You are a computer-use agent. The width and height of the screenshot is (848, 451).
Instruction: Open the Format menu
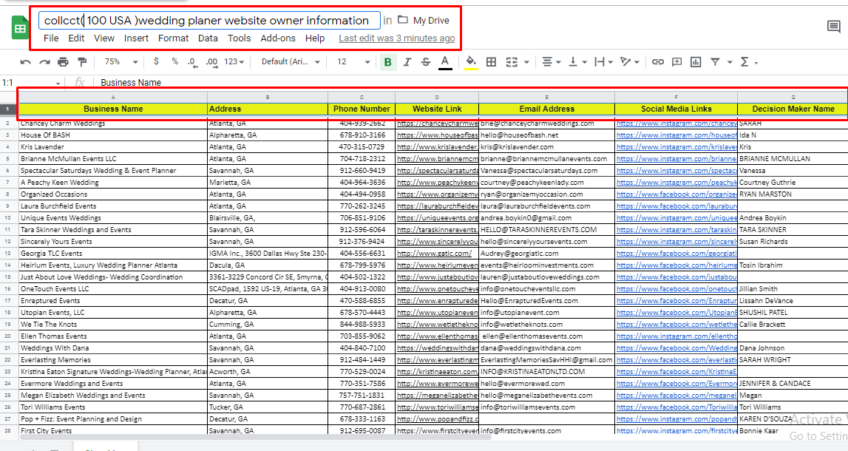click(173, 38)
